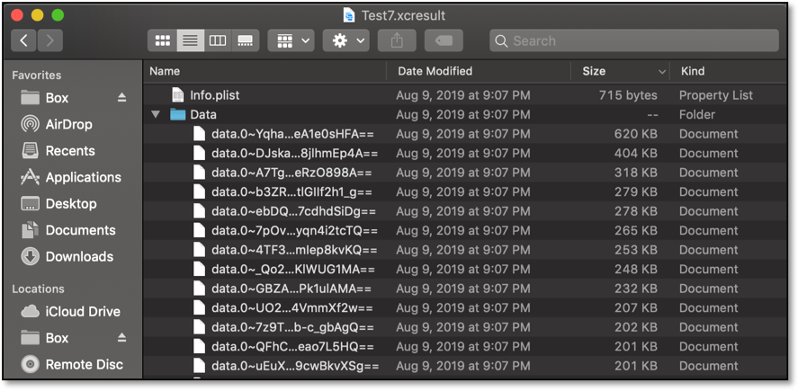Click the Share button icon
Image resolution: width=798 pixels, height=391 pixels.
pos(397,40)
